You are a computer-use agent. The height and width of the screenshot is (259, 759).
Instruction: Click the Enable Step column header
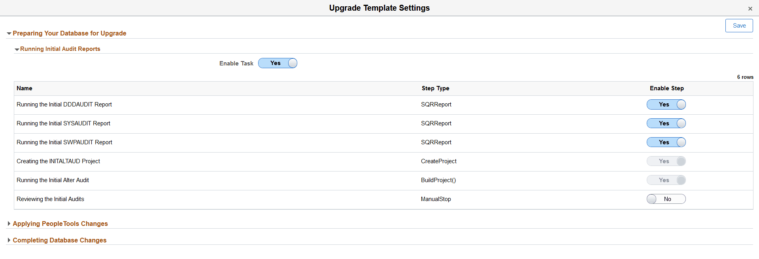point(666,88)
